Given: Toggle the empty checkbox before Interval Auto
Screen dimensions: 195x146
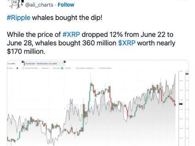Looking at the screenshot, I should (23, 68).
